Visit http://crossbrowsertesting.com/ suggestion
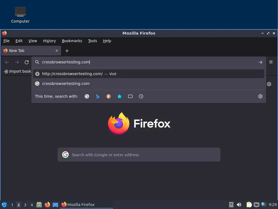 click(x=149, y=74)
